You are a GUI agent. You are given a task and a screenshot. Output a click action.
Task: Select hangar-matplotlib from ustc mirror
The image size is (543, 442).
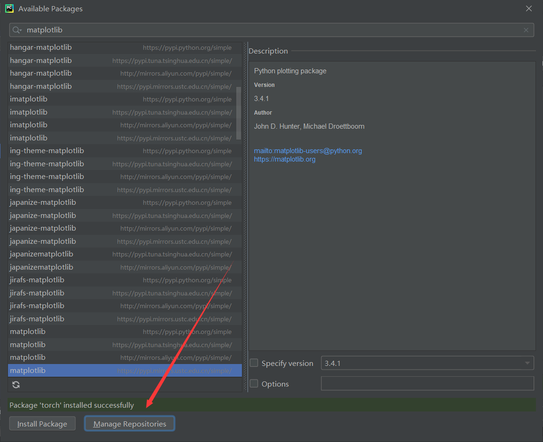tap(124, 86)
